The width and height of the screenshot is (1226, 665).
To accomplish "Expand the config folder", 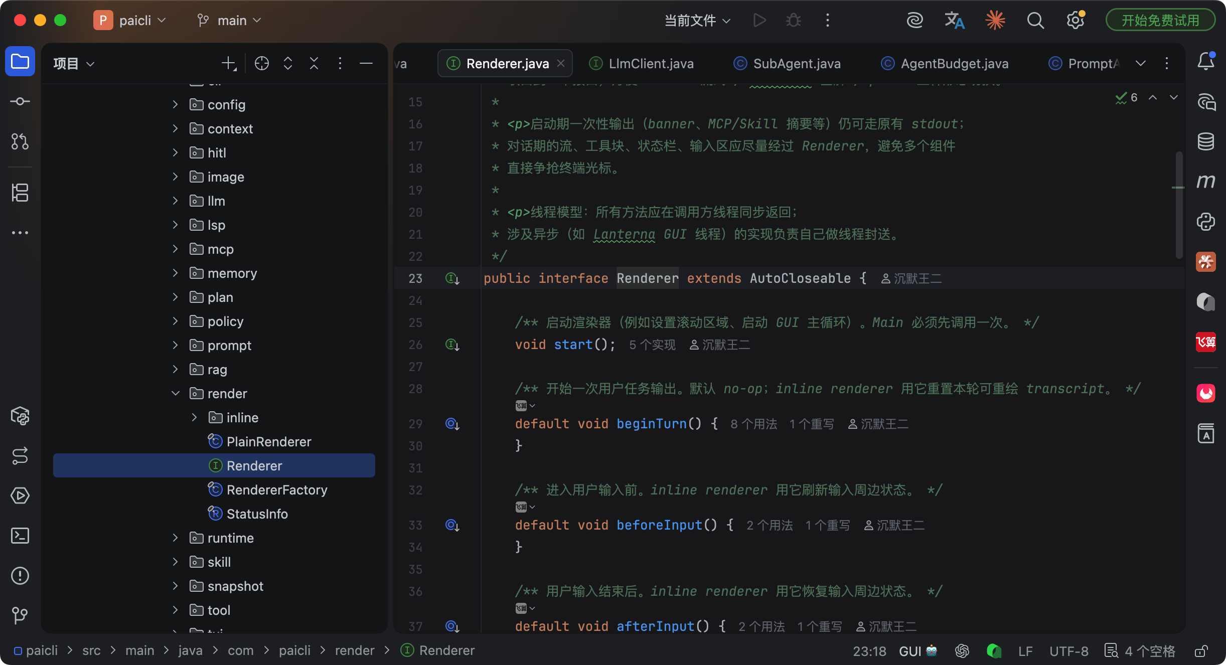I will (175, 104).
